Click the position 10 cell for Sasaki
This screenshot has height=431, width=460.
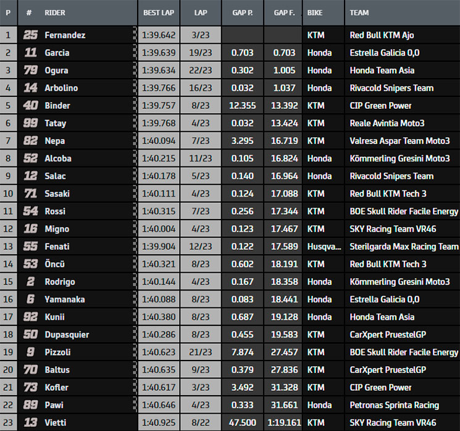point(8,194)
